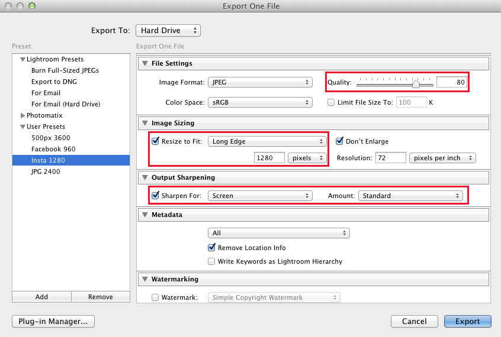Click the green zoom window button
The image size is (501, 337).
31,6
